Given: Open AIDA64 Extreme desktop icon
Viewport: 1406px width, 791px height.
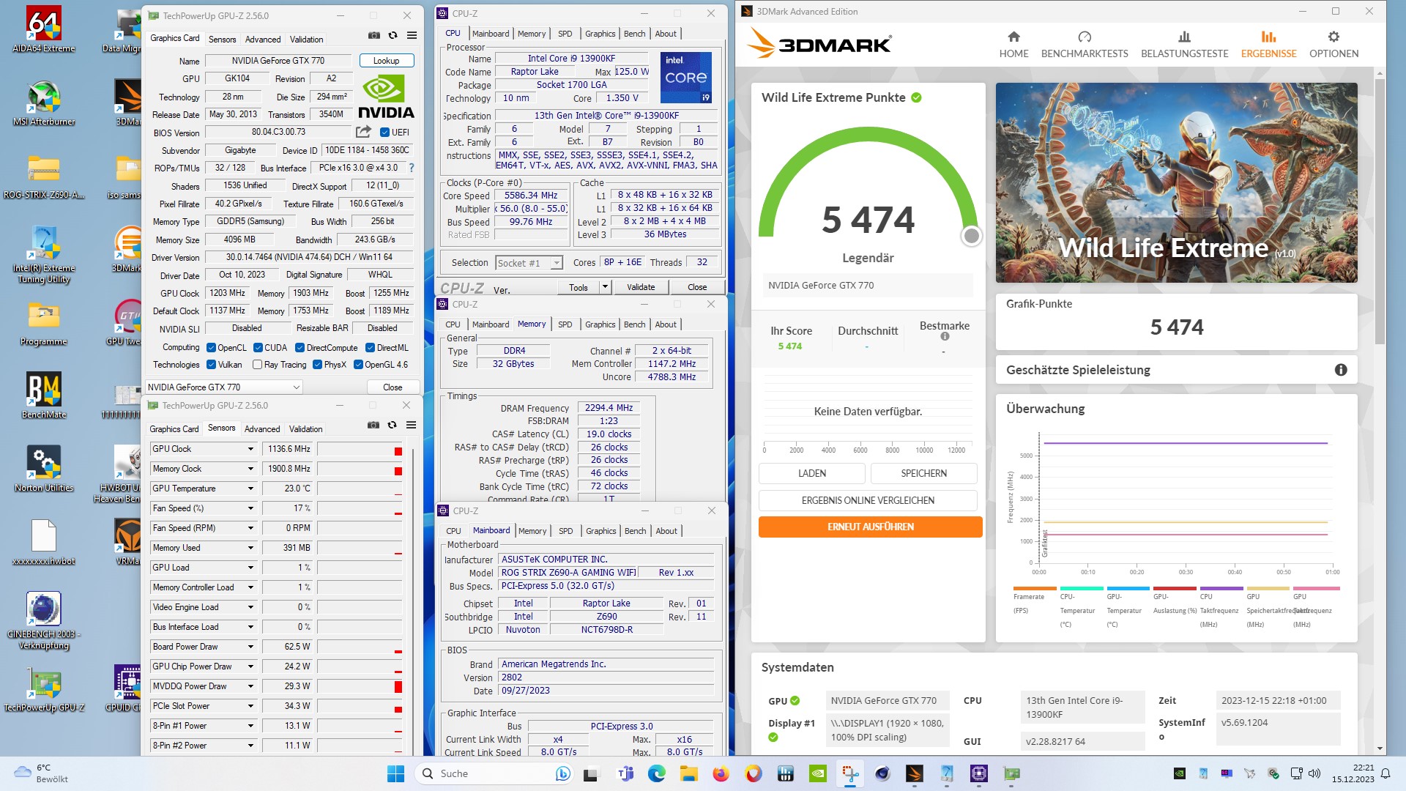Looking at the screenshot, I should coord(44,30).
